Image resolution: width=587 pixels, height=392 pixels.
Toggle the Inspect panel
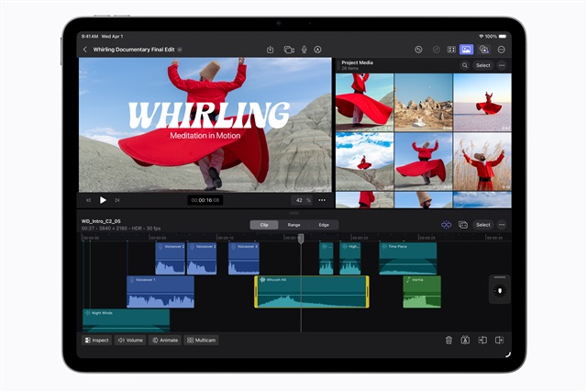[x=97, y=340]
